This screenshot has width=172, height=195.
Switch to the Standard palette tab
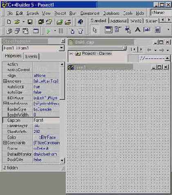pos(98,20)
